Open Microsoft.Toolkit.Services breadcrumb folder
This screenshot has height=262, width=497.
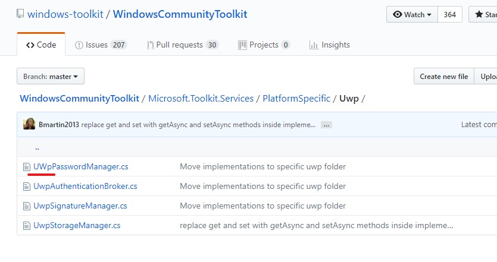(201, 99)
